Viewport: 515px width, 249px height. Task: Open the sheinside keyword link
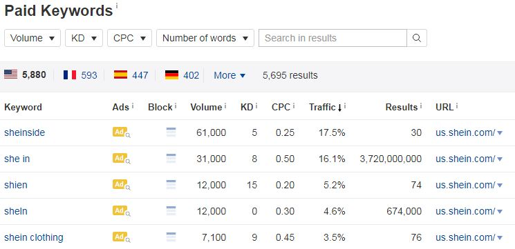[x=25, y=132]
